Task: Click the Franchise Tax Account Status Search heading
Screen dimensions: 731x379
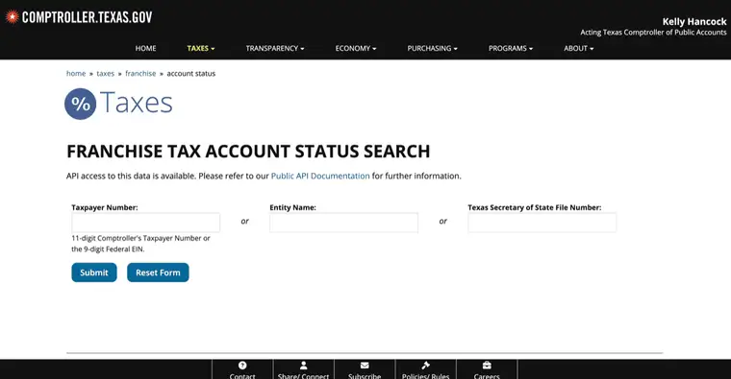Action: pos(248,152)
